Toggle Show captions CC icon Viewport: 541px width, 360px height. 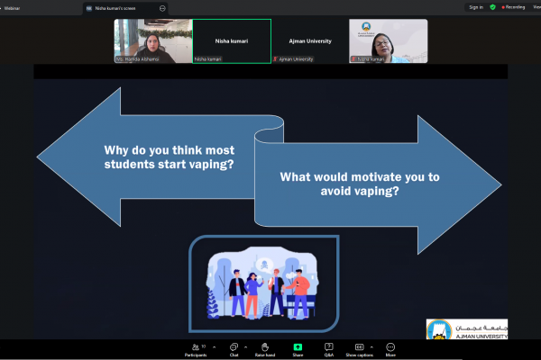click(x=360, y=346)
